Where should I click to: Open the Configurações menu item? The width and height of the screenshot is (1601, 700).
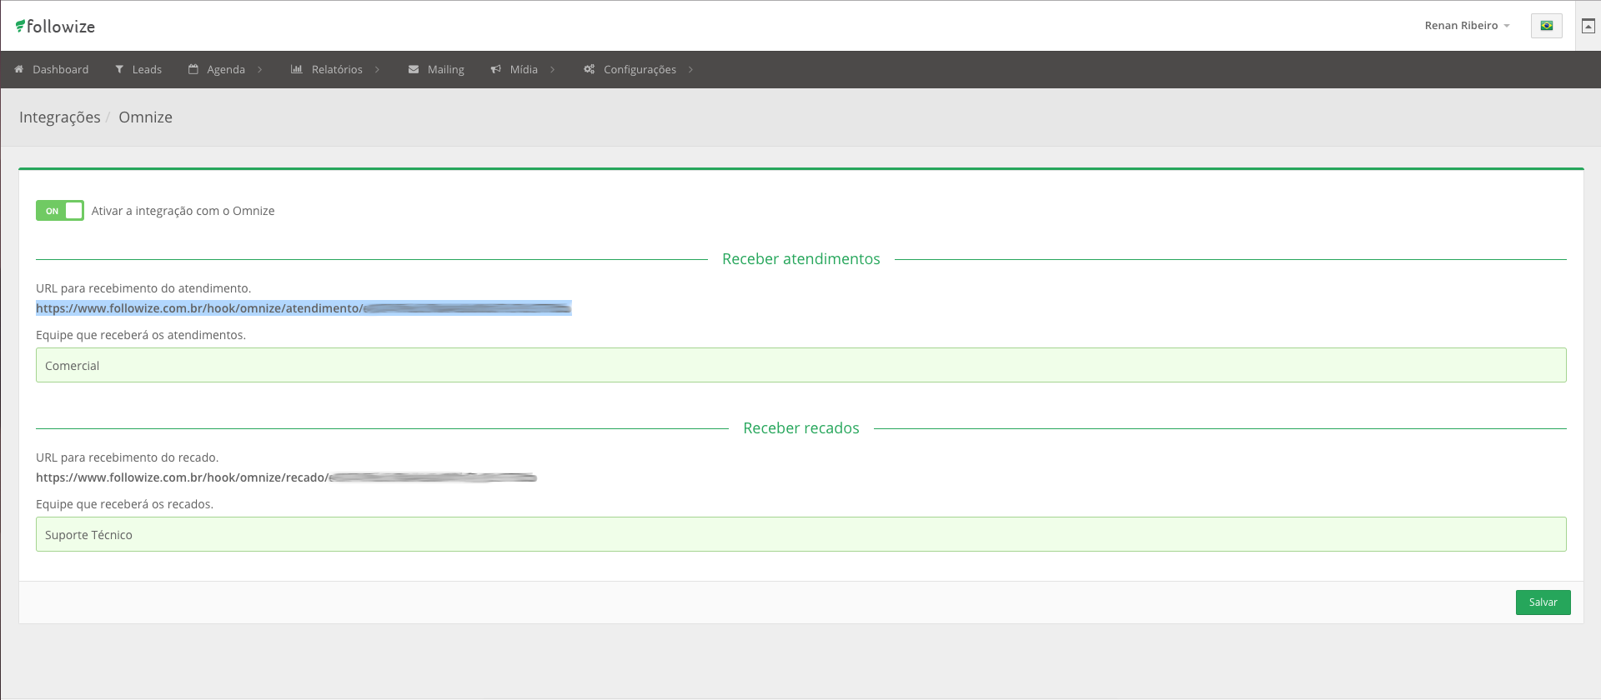639,69
